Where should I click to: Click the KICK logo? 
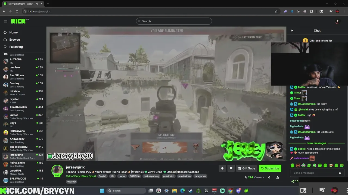click(x=20, y=21)
